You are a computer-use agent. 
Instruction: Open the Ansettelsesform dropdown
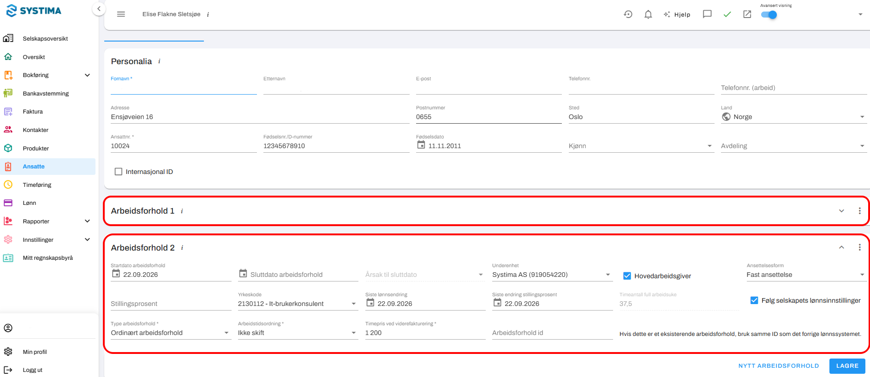(x=806, y=275)
